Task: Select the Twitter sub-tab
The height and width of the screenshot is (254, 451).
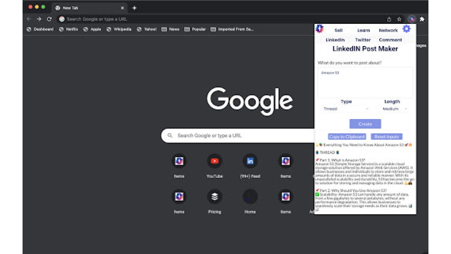Action: 363,40
